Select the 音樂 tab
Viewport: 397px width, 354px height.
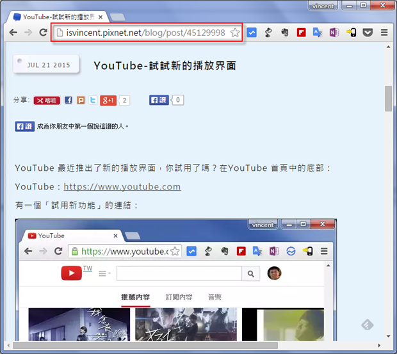pos(215,297)
